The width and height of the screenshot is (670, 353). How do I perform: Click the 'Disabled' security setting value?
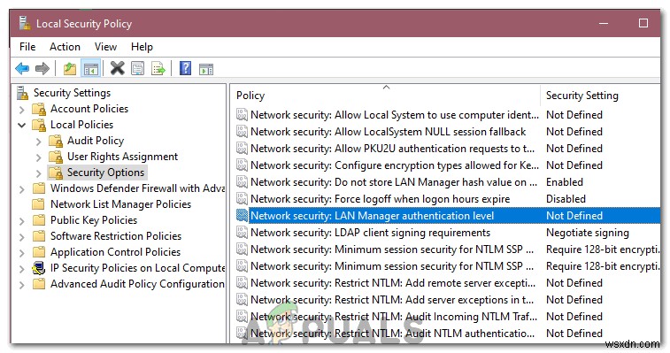click(x=566, y=199)
